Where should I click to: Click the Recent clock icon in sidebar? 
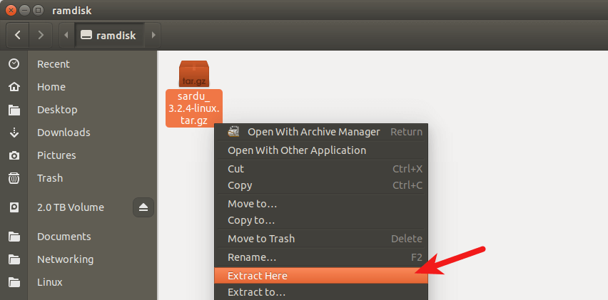tap(14, 64)
